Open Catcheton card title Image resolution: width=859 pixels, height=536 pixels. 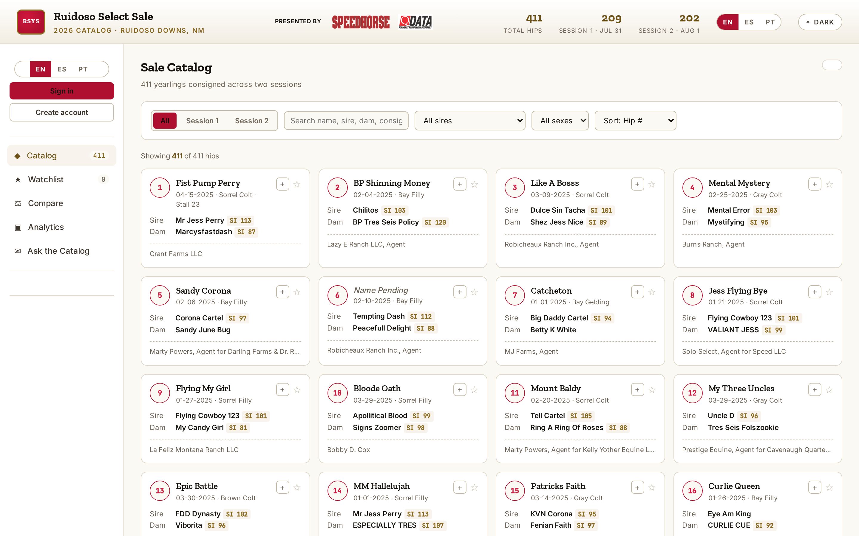coord(551,291)
